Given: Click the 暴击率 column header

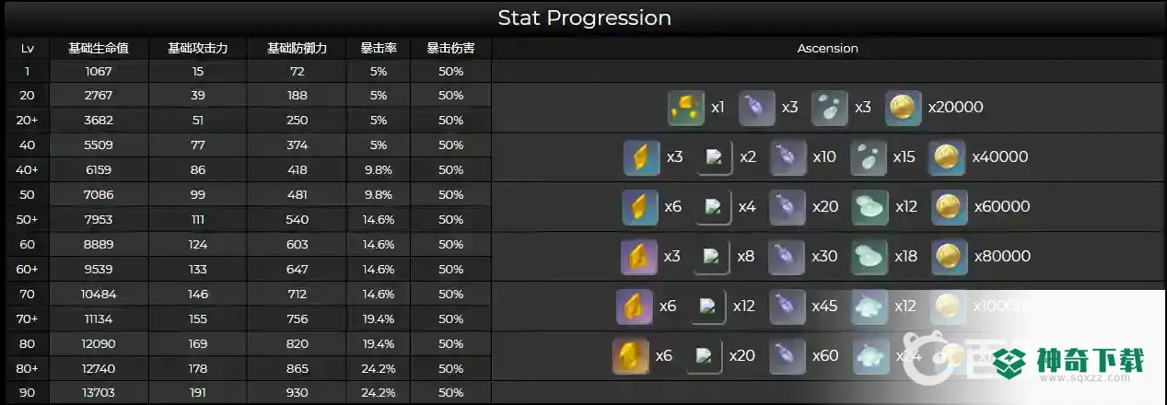Looking at the screenshot, I should (379, 49).
